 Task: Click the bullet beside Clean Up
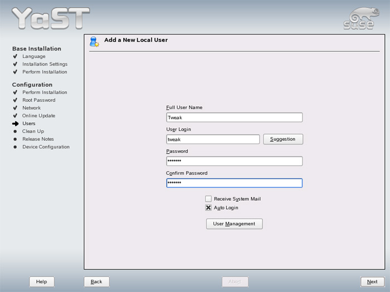point(15,131)
